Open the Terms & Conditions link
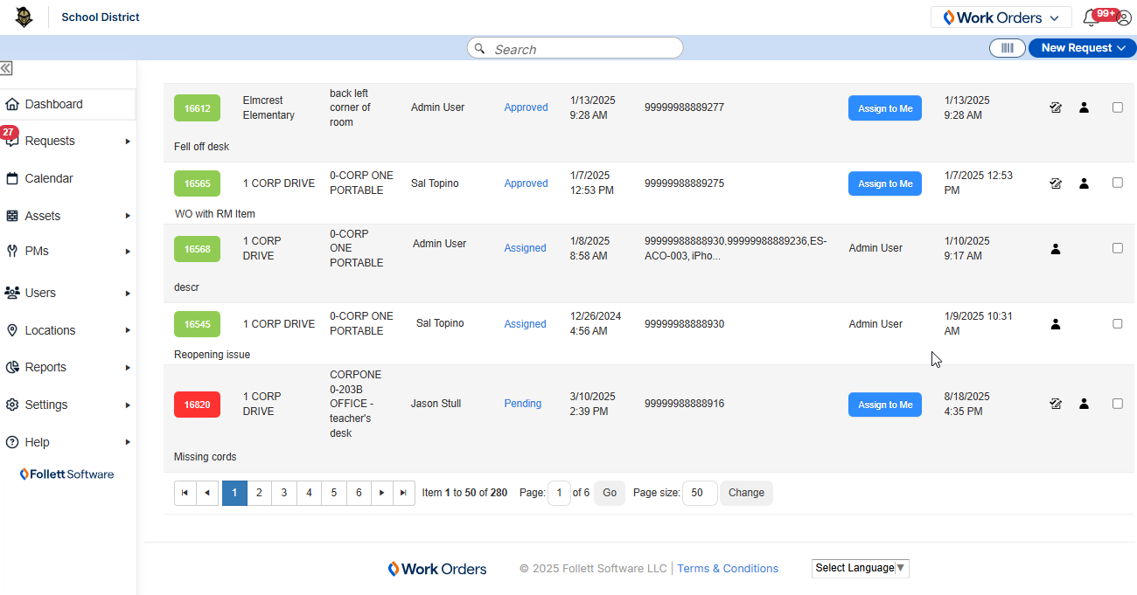The height and width of the screenshot is (595, 1137). 728,568
